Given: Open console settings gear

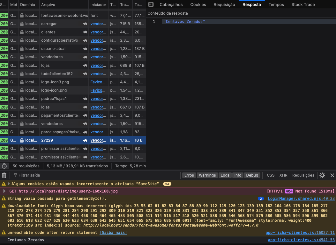Looking at the screenshot, I should click(x=322, y=175).
